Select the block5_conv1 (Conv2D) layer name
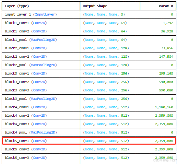 point(26,141)
